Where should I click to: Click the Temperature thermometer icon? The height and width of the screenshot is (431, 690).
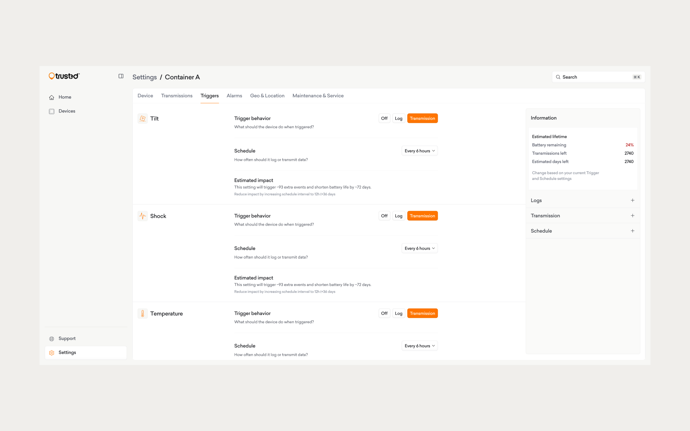[143, 314]
